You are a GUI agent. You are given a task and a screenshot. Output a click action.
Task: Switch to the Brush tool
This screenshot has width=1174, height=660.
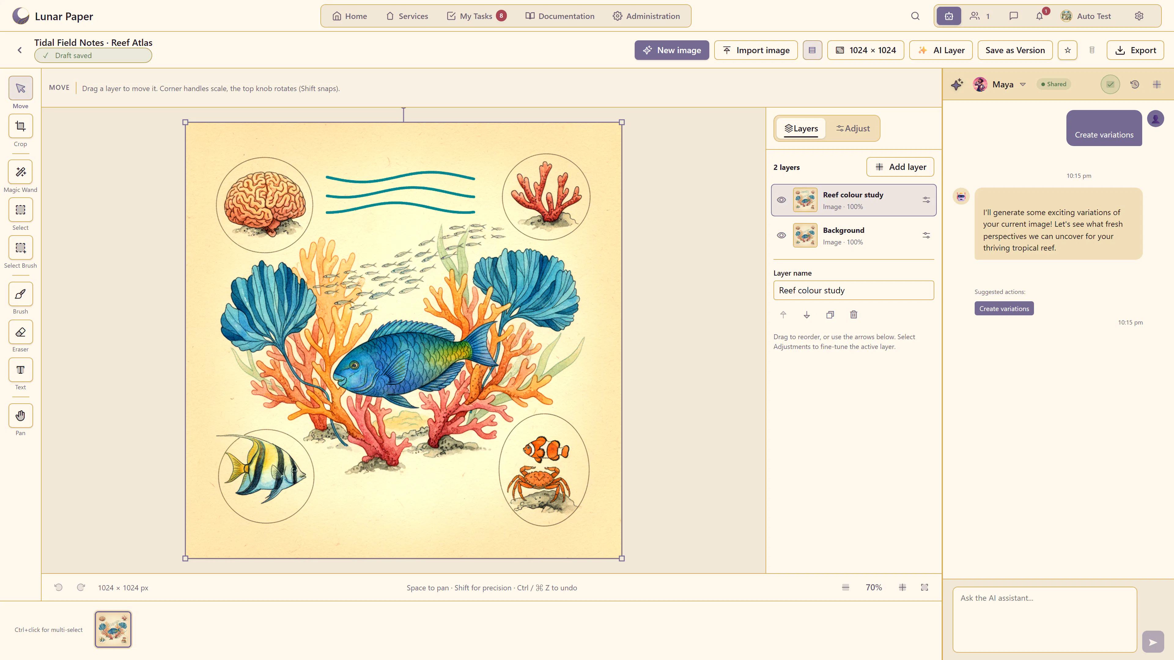(20, 294)
